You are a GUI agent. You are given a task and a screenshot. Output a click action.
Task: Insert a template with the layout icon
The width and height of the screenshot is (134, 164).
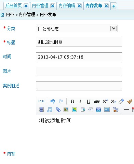click(x=107, y=110)
